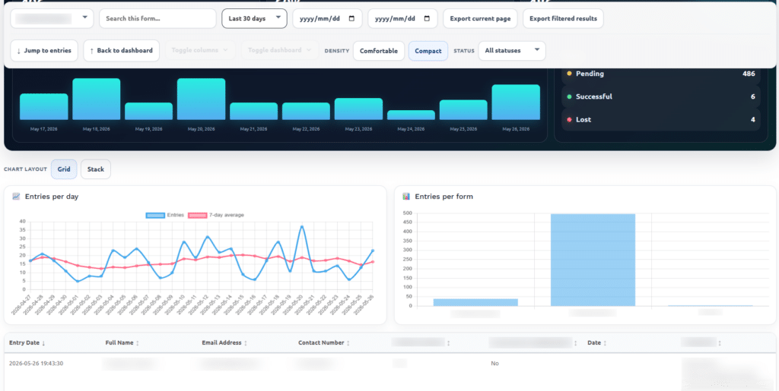Click the 486 Pending count
The image size is (779, 391).
(749, 74)
